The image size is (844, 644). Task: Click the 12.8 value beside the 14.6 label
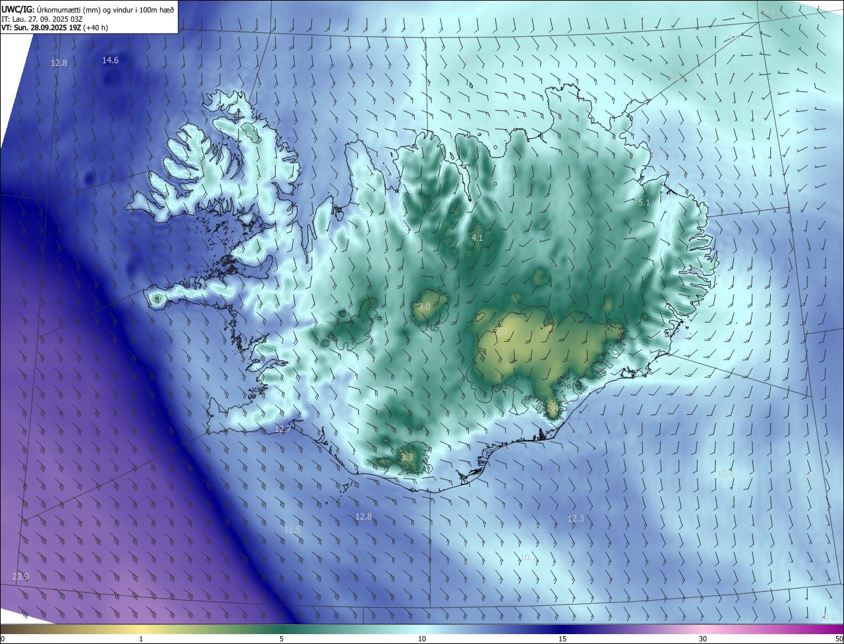pyautogui.click(x=59, y=63)
